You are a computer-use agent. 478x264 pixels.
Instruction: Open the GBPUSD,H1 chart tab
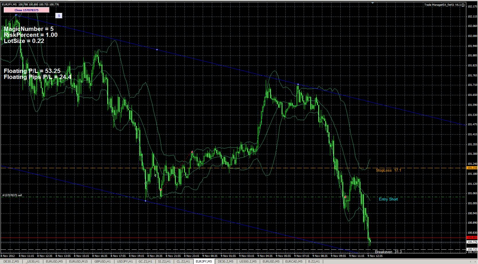102,261
